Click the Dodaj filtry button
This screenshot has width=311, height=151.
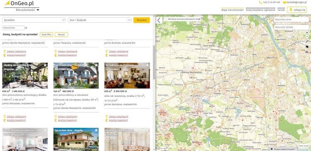46,34
